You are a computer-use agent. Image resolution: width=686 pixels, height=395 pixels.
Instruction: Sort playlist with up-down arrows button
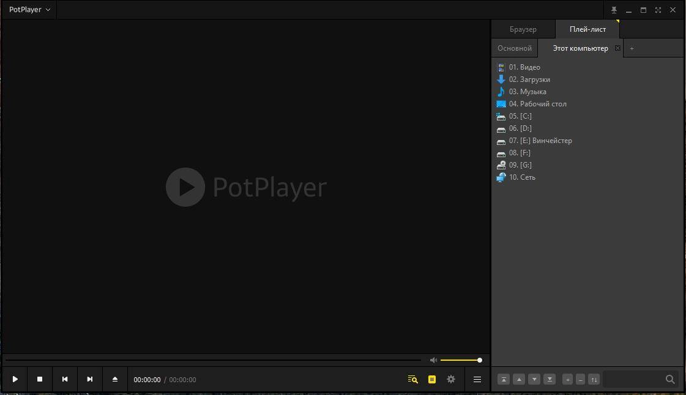tap(594, 379)
